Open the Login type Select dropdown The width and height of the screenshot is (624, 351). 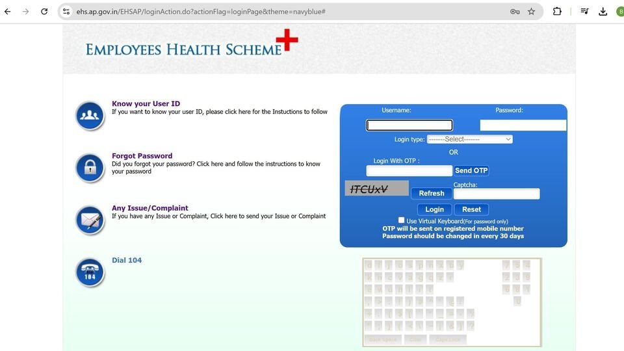point(469,139)
